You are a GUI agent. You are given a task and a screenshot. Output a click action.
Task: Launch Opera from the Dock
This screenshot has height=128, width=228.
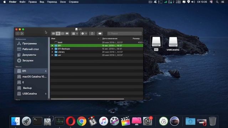pyautogui.click(x=71, y=121)
